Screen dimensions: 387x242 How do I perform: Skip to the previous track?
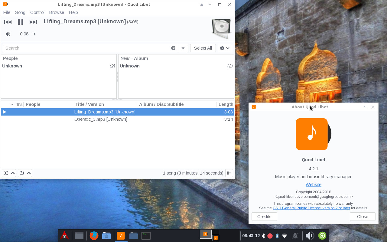pyautogui.click(x=8, y=22)
